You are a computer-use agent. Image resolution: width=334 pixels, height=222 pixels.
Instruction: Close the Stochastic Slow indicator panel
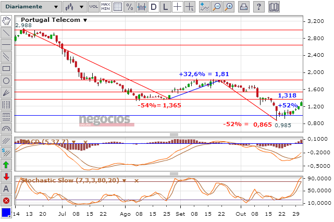[137, 181]
